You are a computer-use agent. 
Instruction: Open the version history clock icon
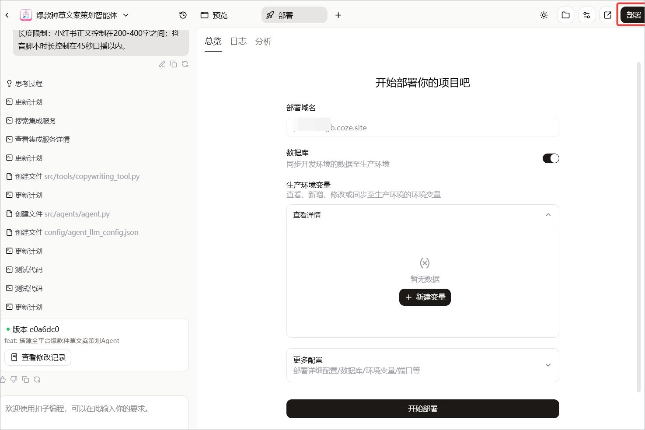183,15
